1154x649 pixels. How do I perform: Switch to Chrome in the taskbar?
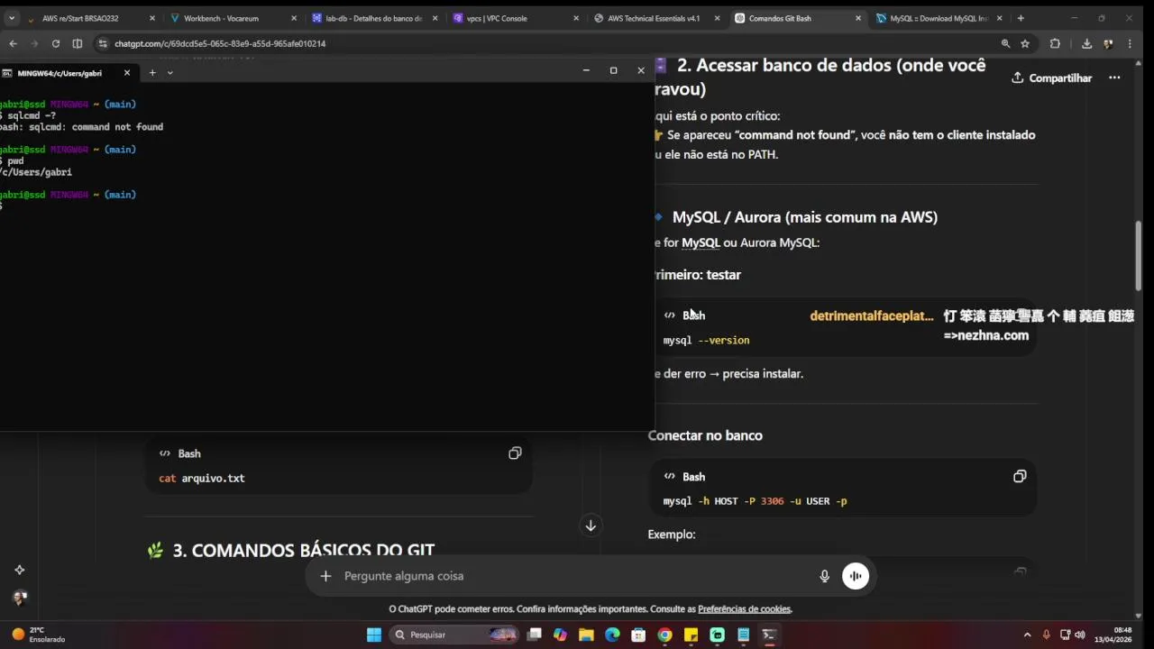(664, 635)
